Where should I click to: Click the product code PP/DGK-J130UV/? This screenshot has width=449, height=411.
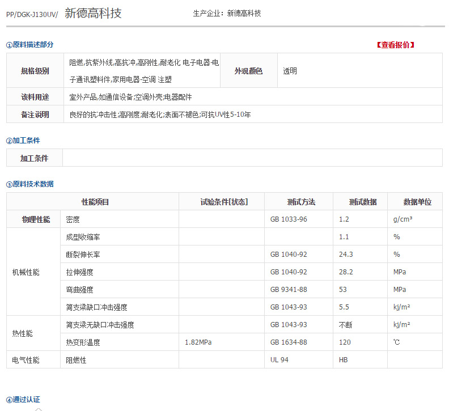point(32,15)
